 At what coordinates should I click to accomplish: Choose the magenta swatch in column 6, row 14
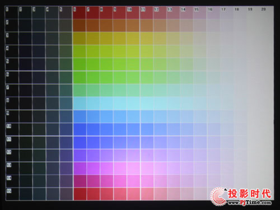(80, 181)
